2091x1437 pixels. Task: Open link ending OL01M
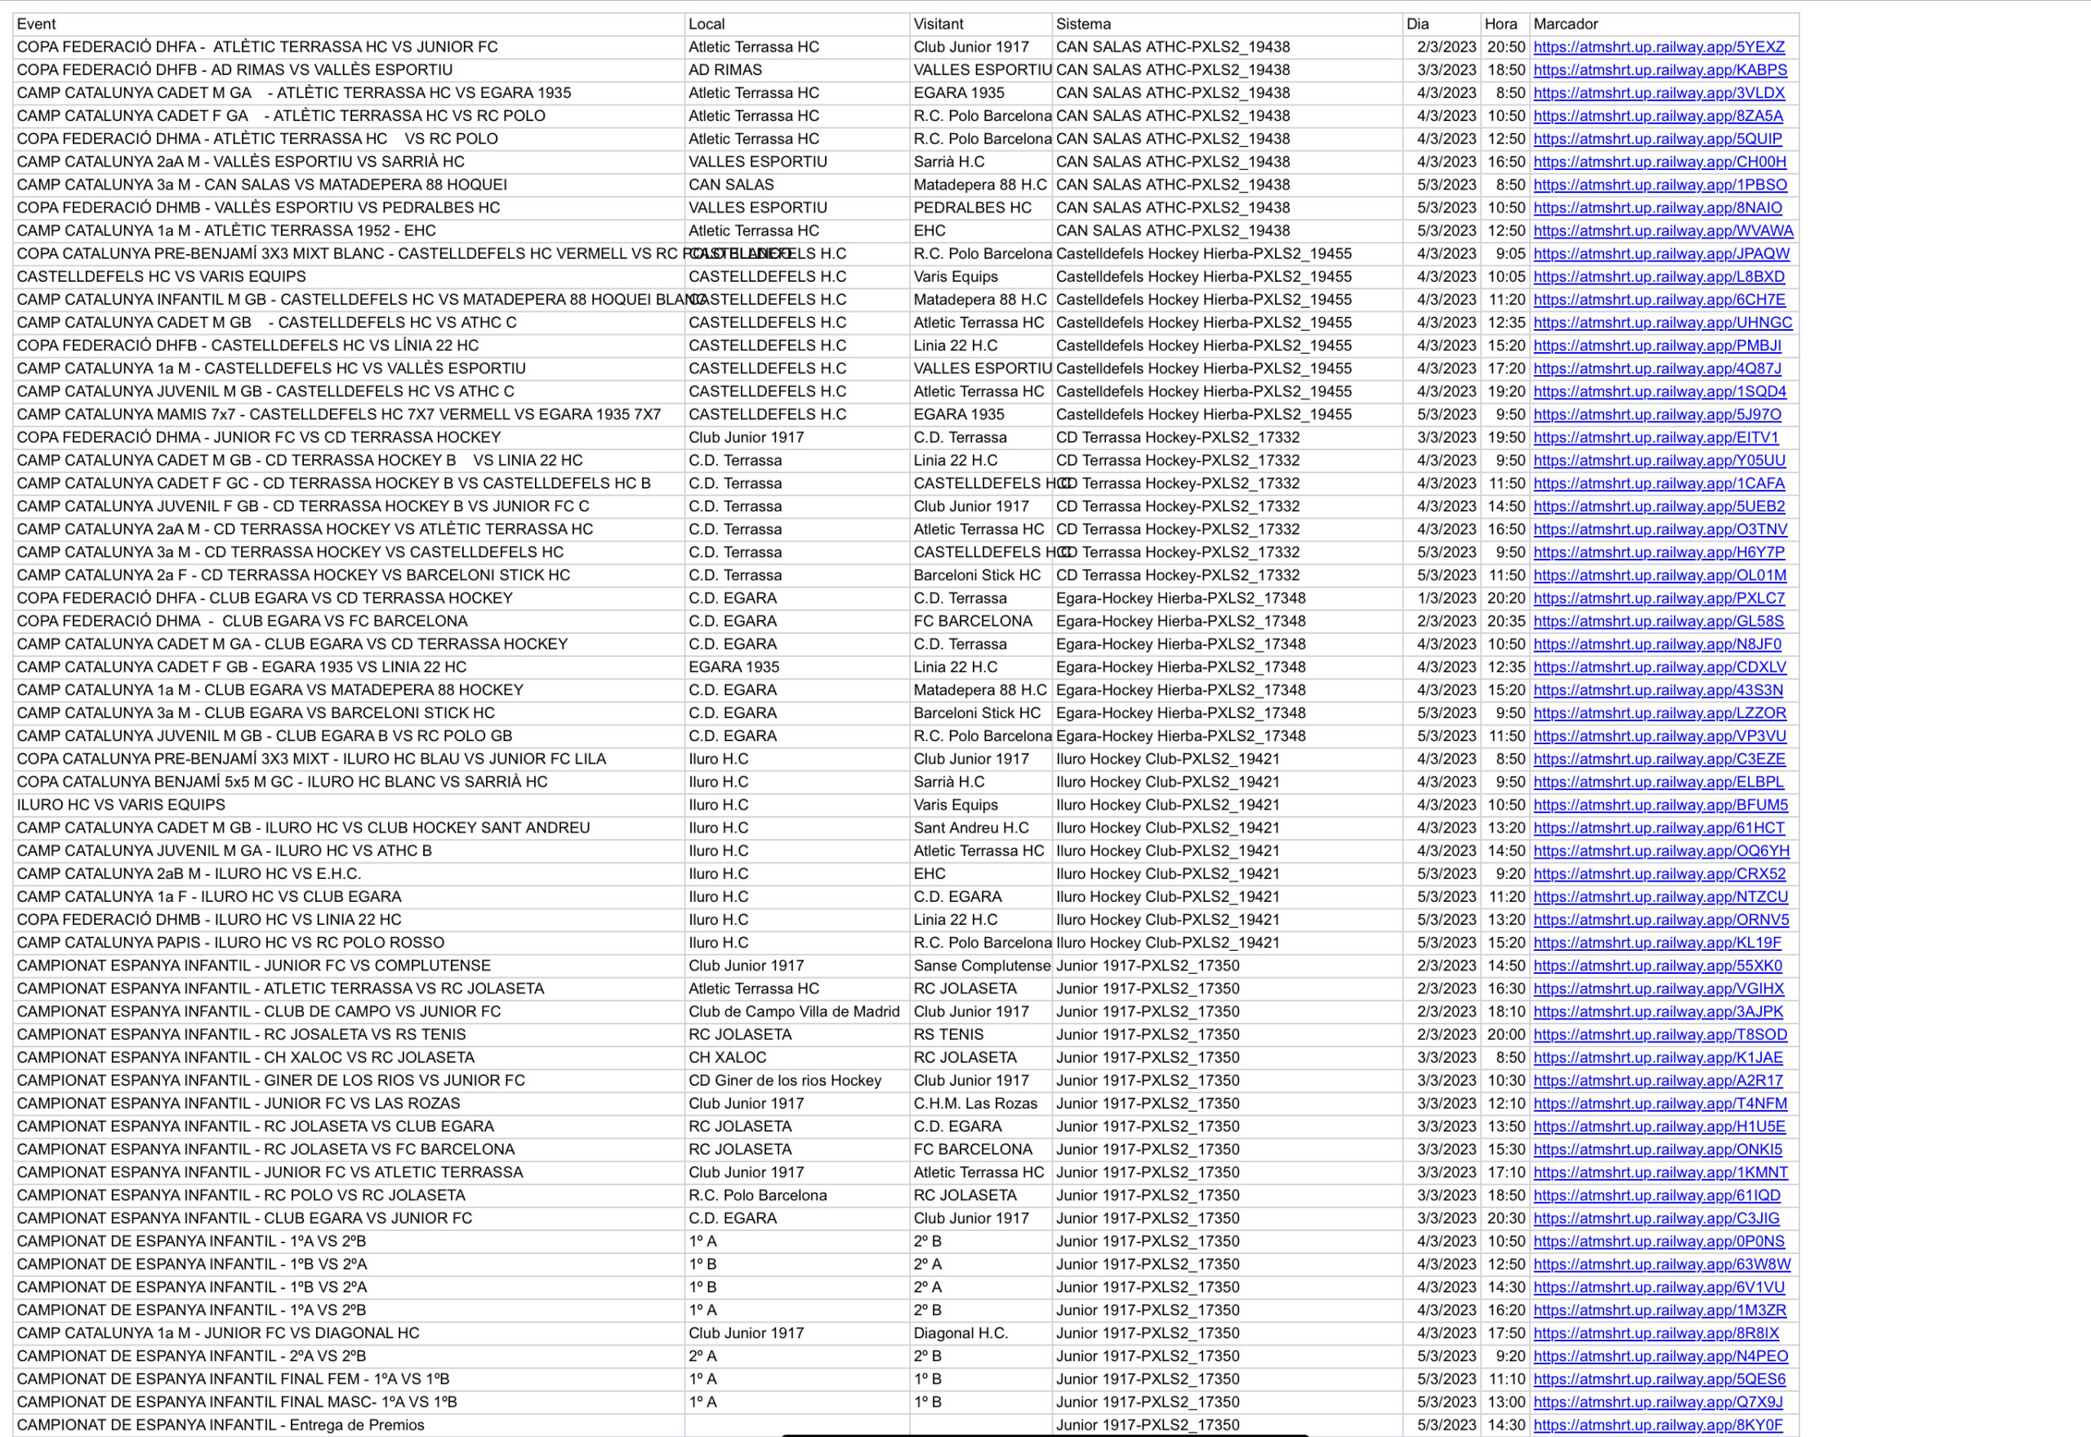1660,575
